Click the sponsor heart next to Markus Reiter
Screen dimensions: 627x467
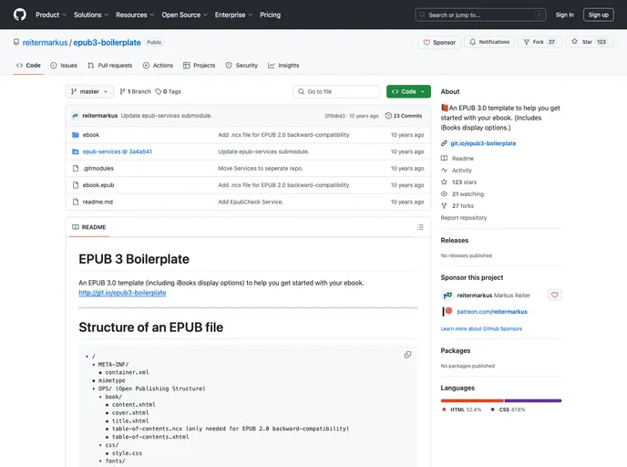point(554,296)
